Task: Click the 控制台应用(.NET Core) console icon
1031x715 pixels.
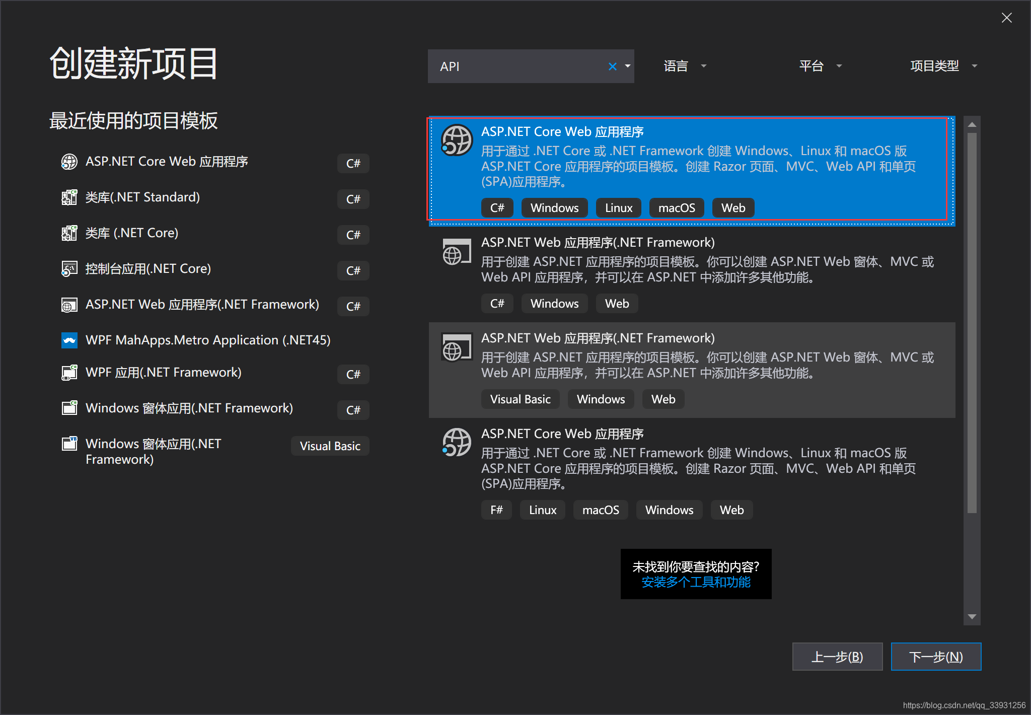Action: pyautogui.click(x=69, y=269)
